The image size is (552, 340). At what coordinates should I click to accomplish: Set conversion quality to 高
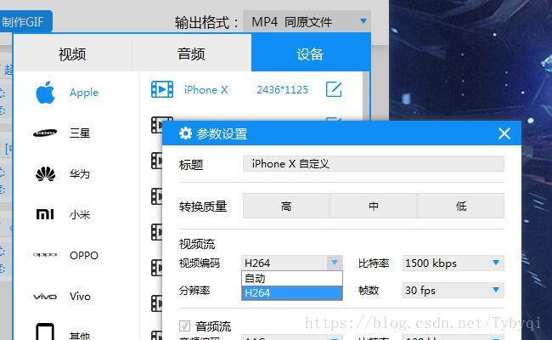[x=286, y=206]
